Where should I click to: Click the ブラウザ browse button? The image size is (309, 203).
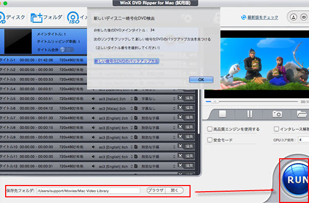(x=156, y=191)
